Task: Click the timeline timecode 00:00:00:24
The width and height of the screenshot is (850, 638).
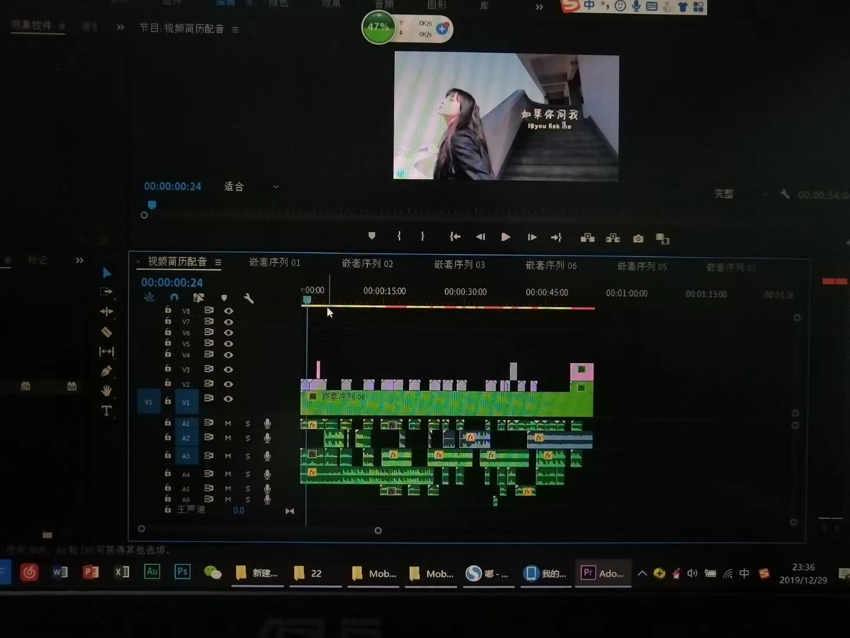Action: tap(172, 282)
